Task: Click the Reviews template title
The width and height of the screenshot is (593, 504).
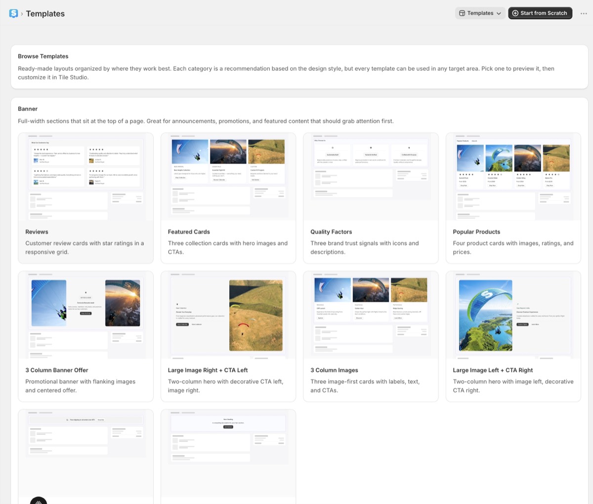Action: point(37,232)
